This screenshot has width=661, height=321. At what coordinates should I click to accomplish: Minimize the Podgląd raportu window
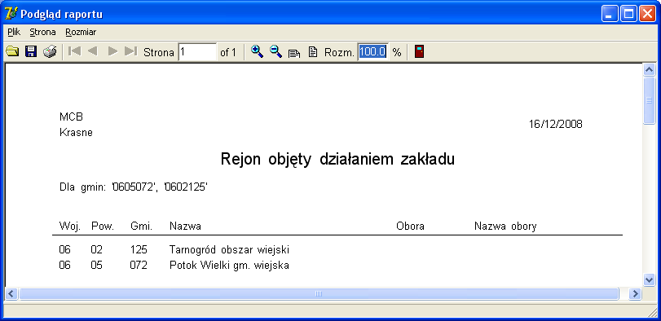point(610,14)
